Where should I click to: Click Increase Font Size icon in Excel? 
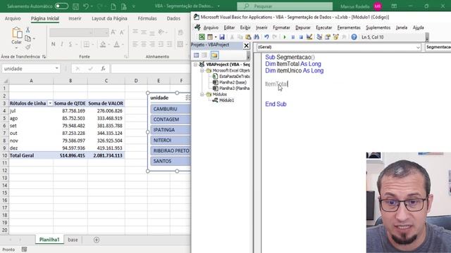(x=113, y=32)
